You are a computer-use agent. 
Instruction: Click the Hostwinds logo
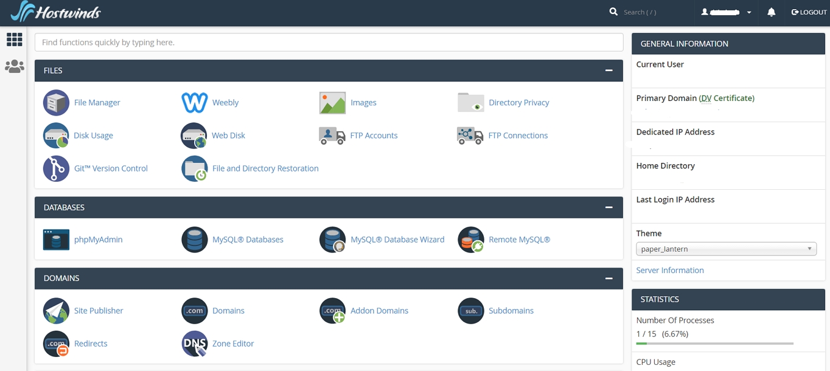pos(56,12)
